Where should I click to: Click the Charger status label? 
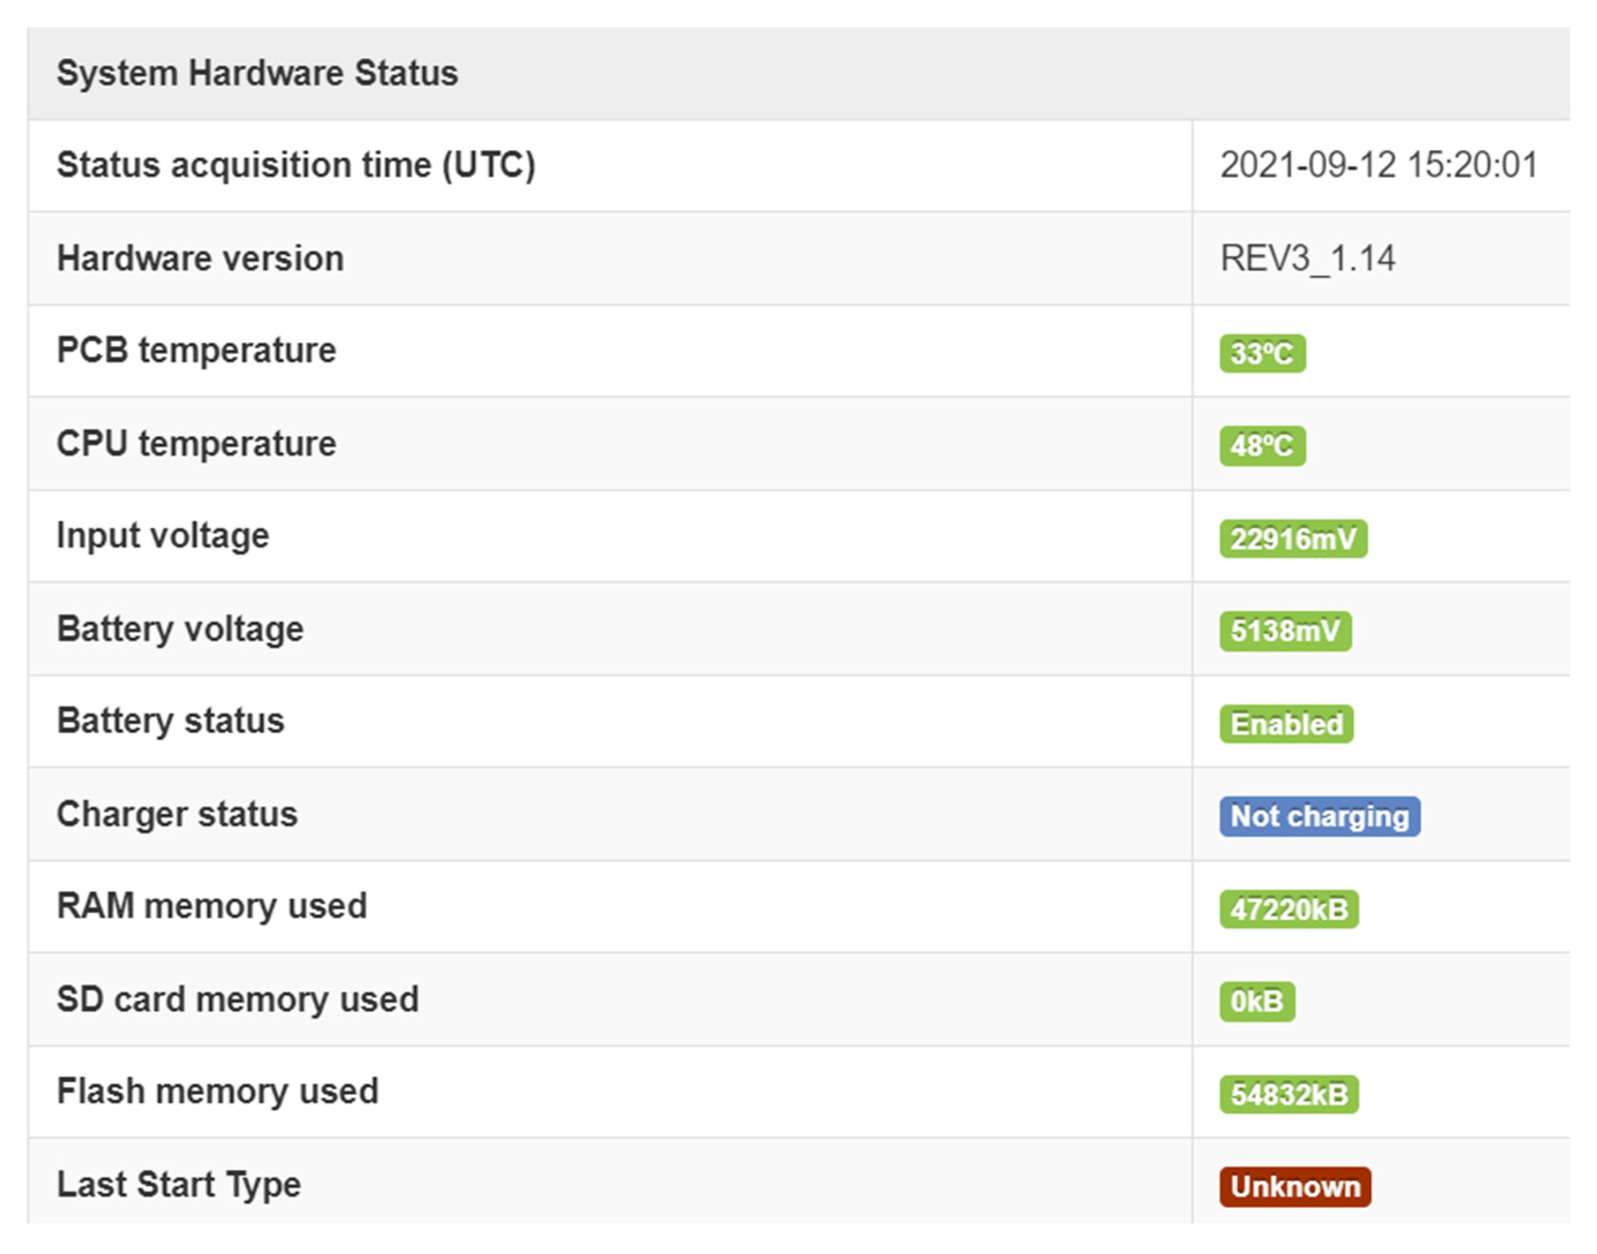click(177, 814)
